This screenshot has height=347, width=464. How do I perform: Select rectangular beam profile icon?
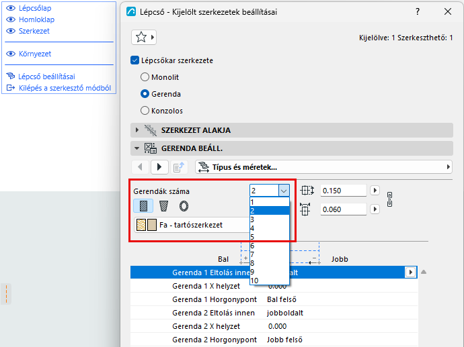pos(143,206)
